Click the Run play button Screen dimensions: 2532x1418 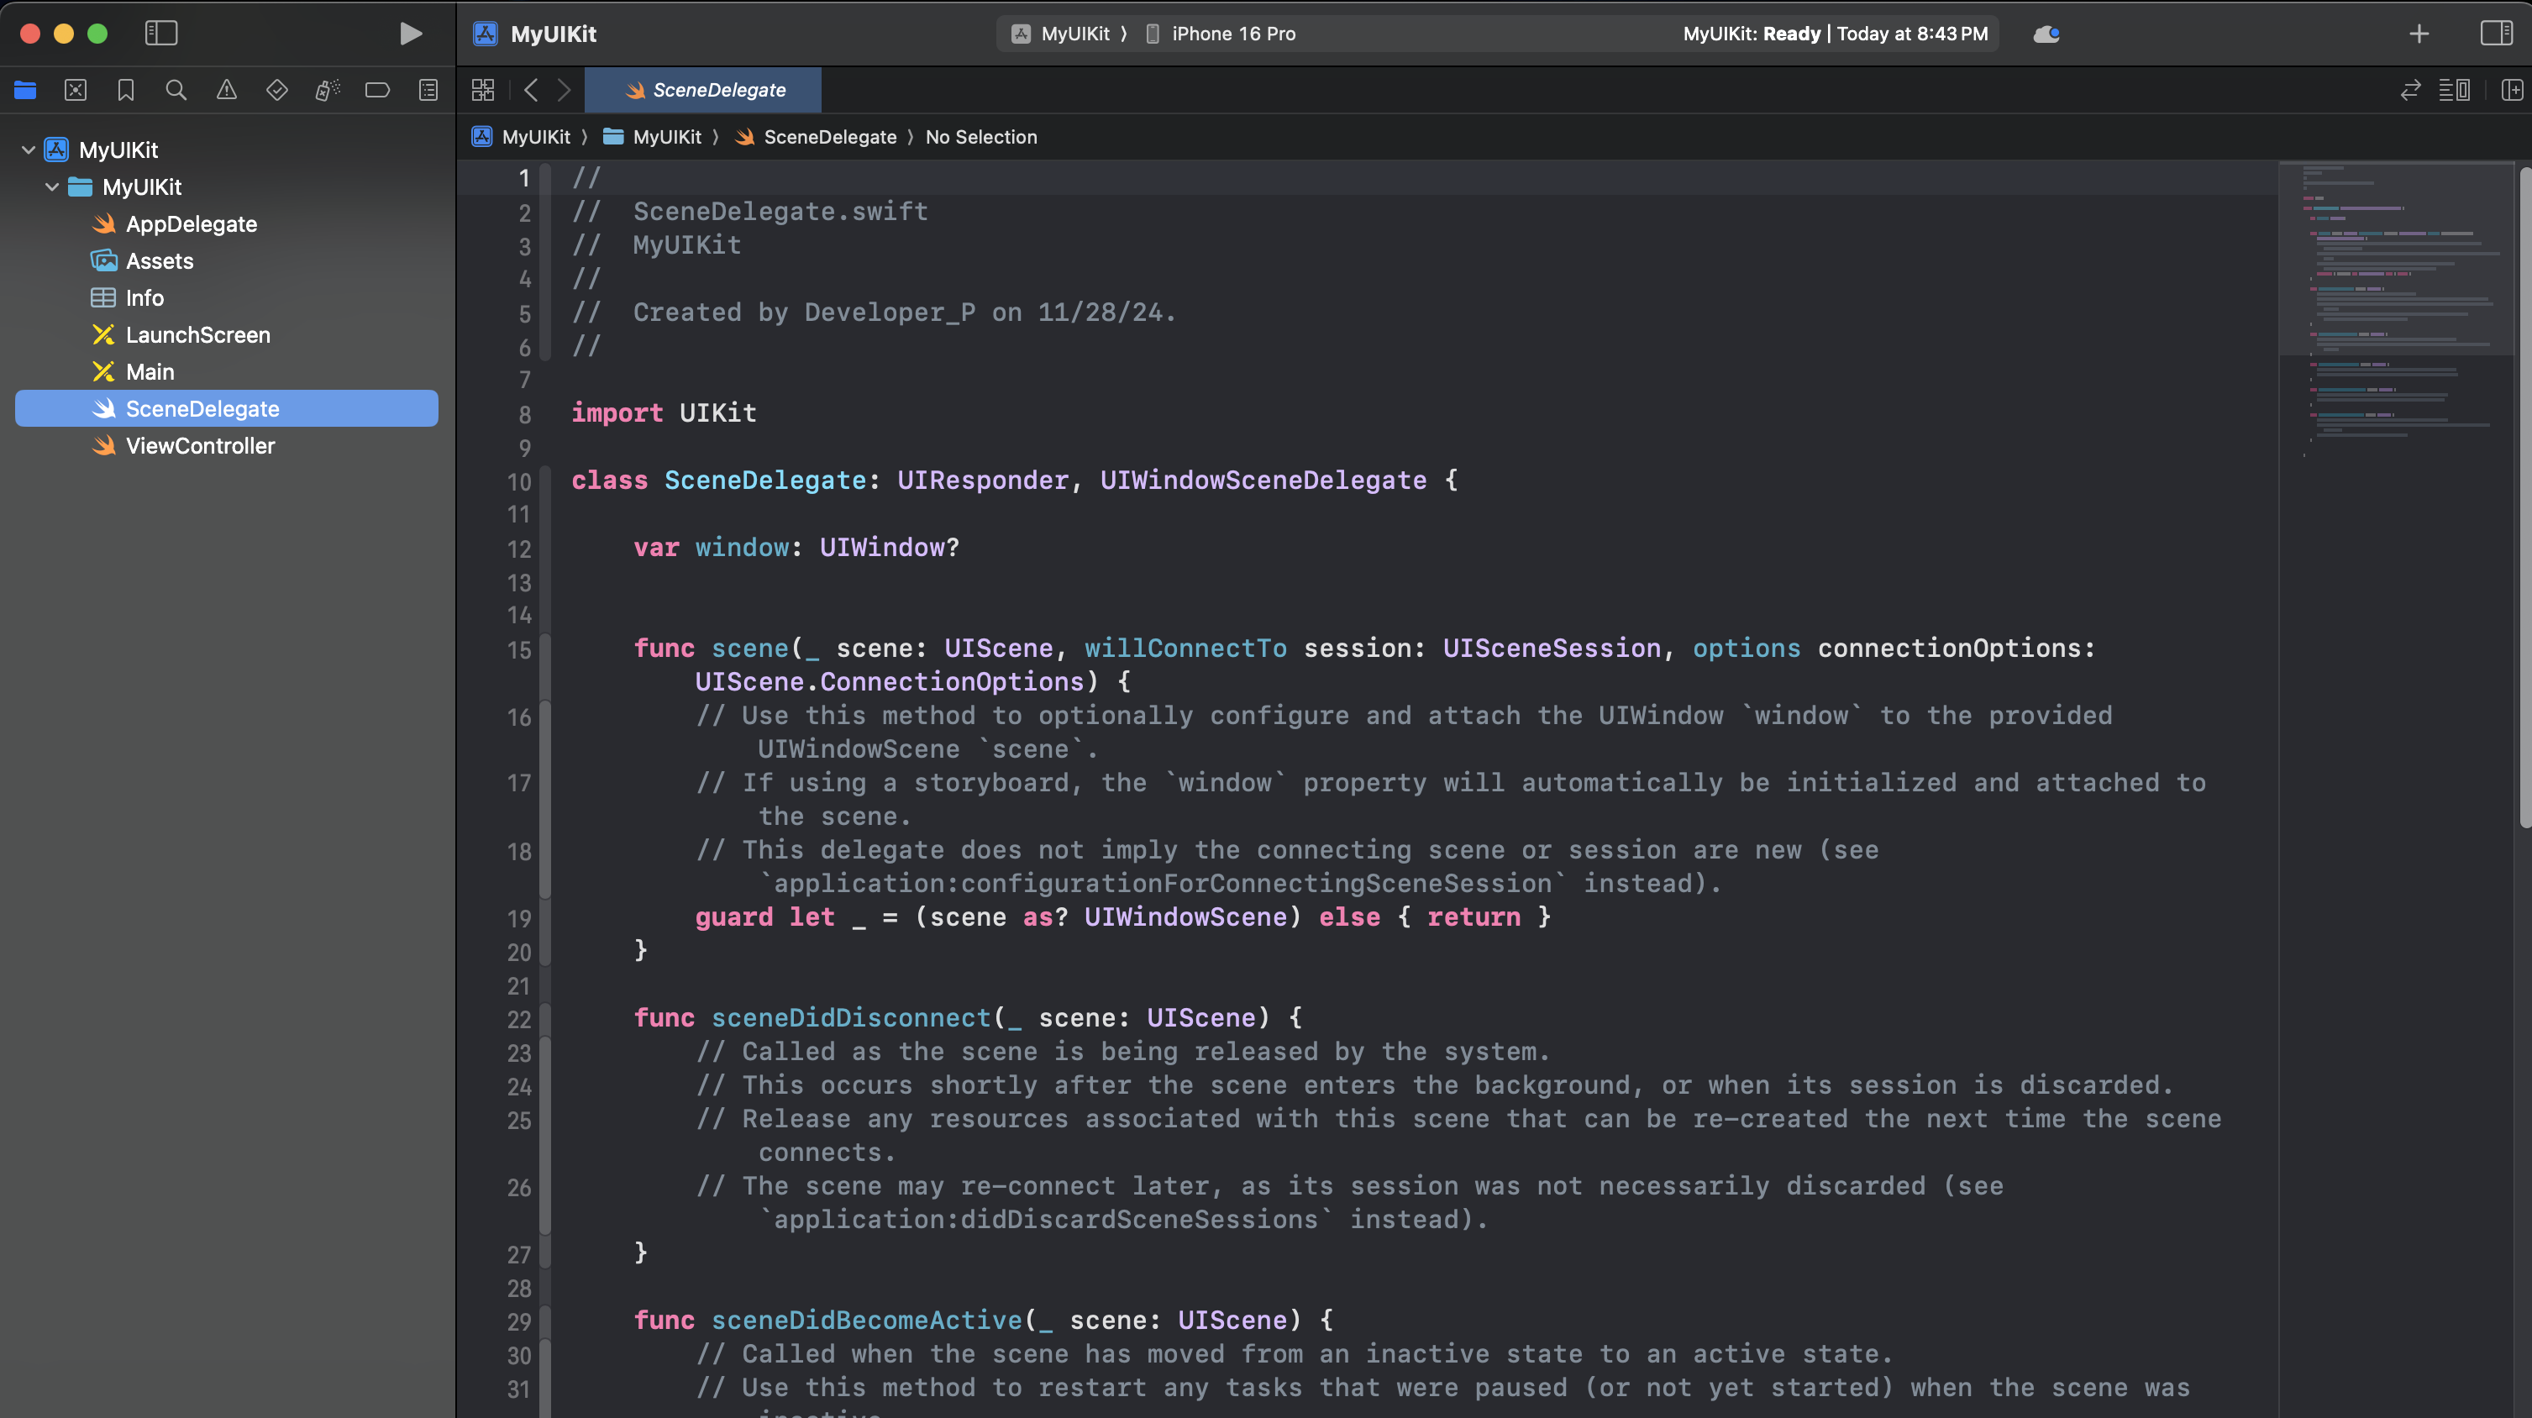coord(411,34)
